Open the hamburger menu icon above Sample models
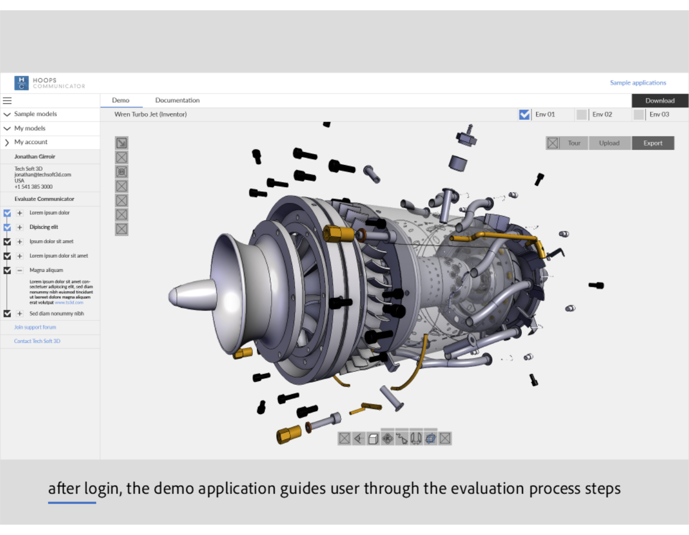The image size is (689, 535). [7, 101]
